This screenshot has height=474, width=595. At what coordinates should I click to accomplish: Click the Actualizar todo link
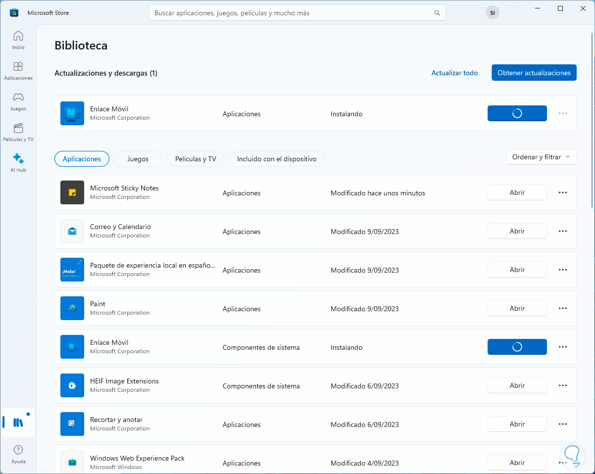(454, 73)
